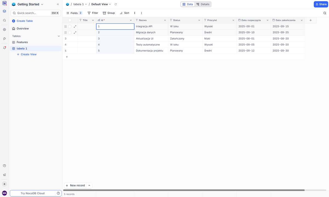Open notifications bell in left rail
The width and height of the screenshot is (329, 197).
[4, 48]
